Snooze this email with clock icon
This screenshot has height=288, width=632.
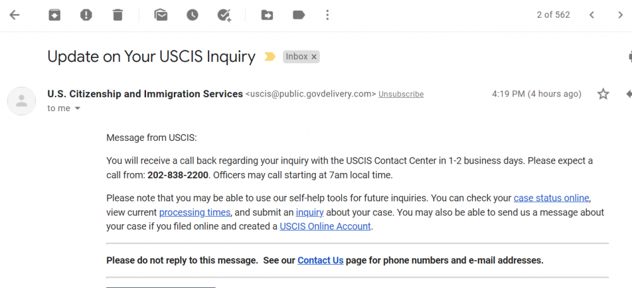pyautogui.click(x=192, y=15)
